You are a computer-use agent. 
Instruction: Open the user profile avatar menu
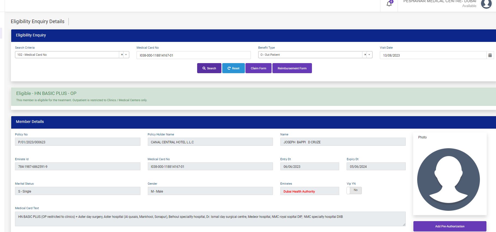point(486,4)
